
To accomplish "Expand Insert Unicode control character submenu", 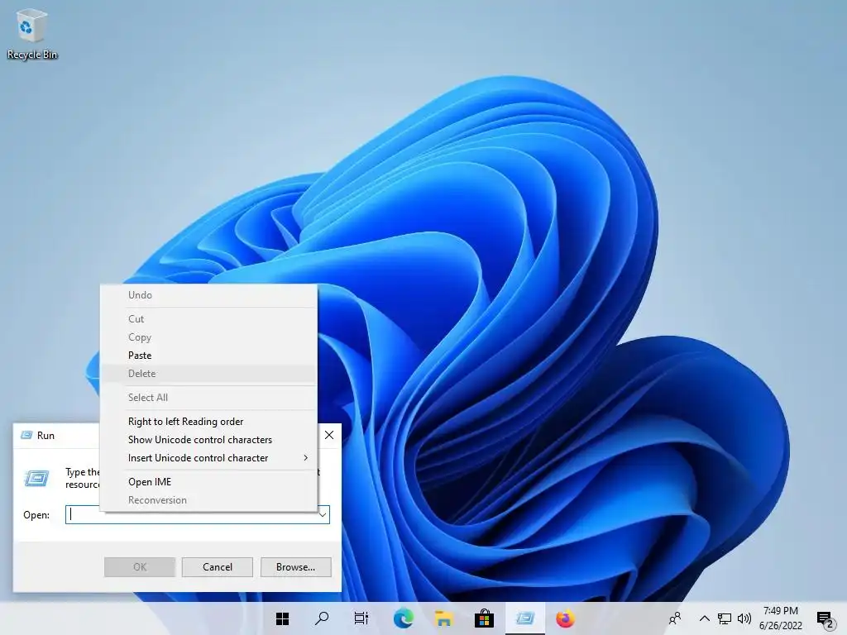I will pyautogui.click(x=208, y=458).
